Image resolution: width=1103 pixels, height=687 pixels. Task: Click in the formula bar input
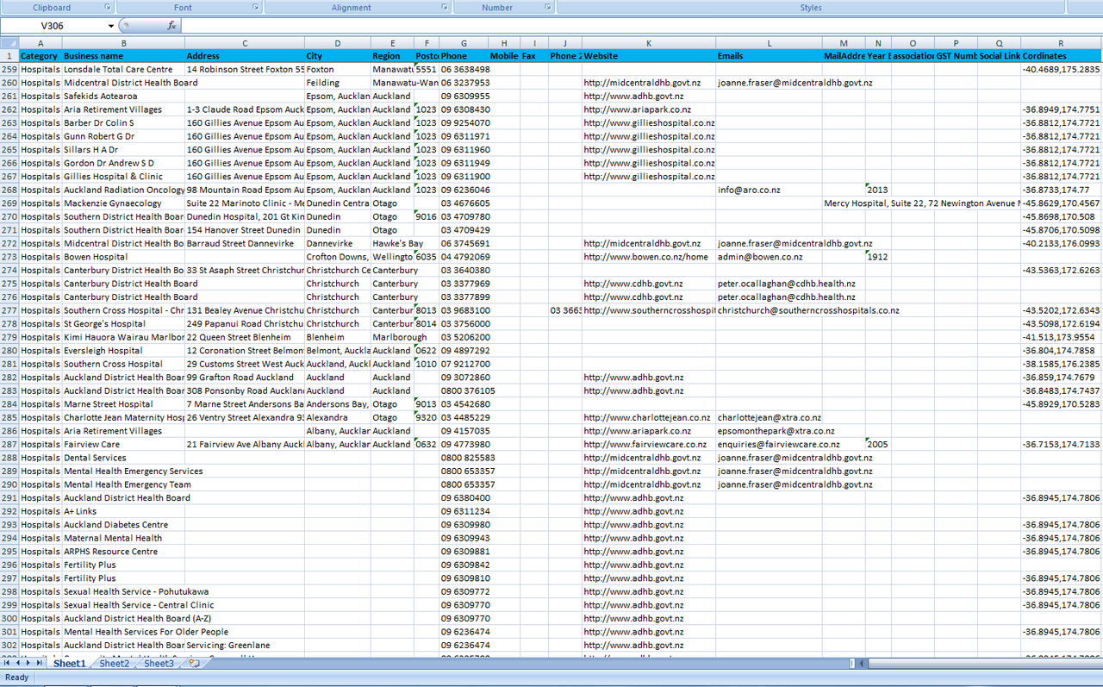[603, 26]
